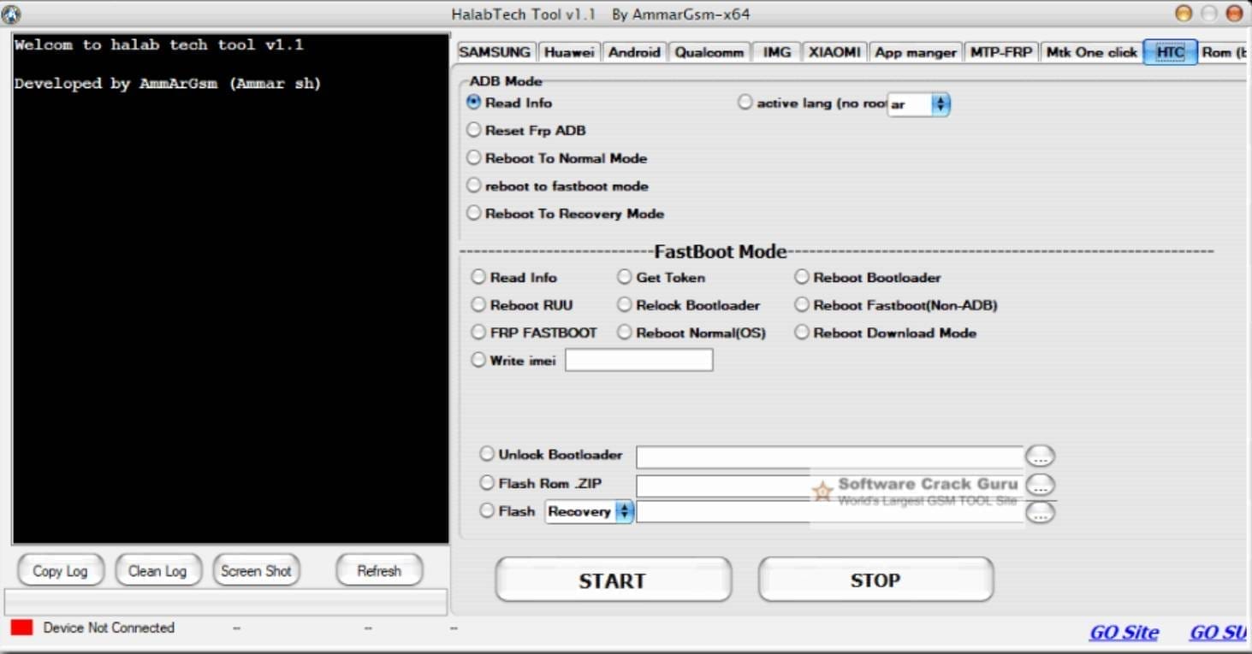Image resolution: width=1252 pixels, height=654 pixels.
Task: Select the Write imei option
Action: 478,360
